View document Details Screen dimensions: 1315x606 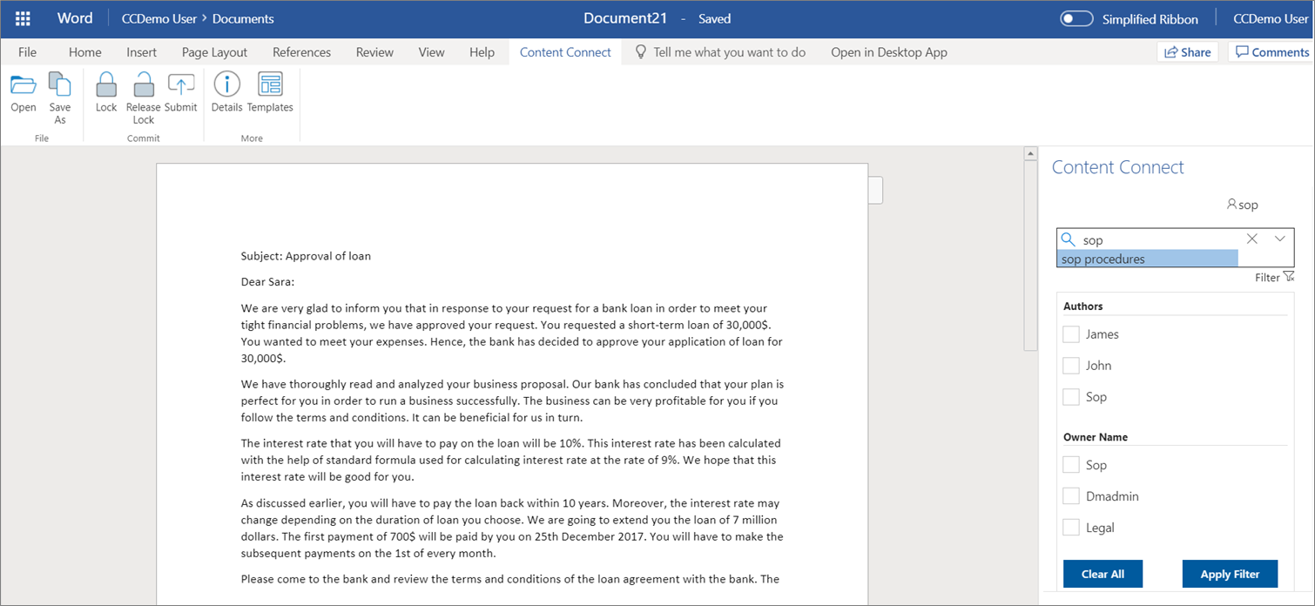(226, 91)
